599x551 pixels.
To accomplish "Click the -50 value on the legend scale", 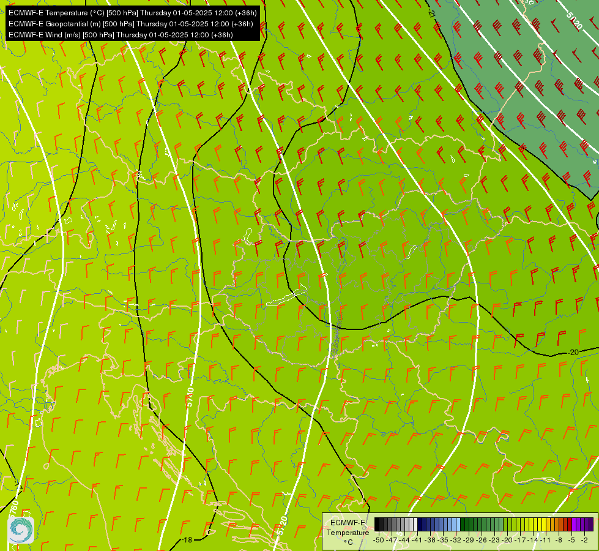I will (x=379, y=540).
